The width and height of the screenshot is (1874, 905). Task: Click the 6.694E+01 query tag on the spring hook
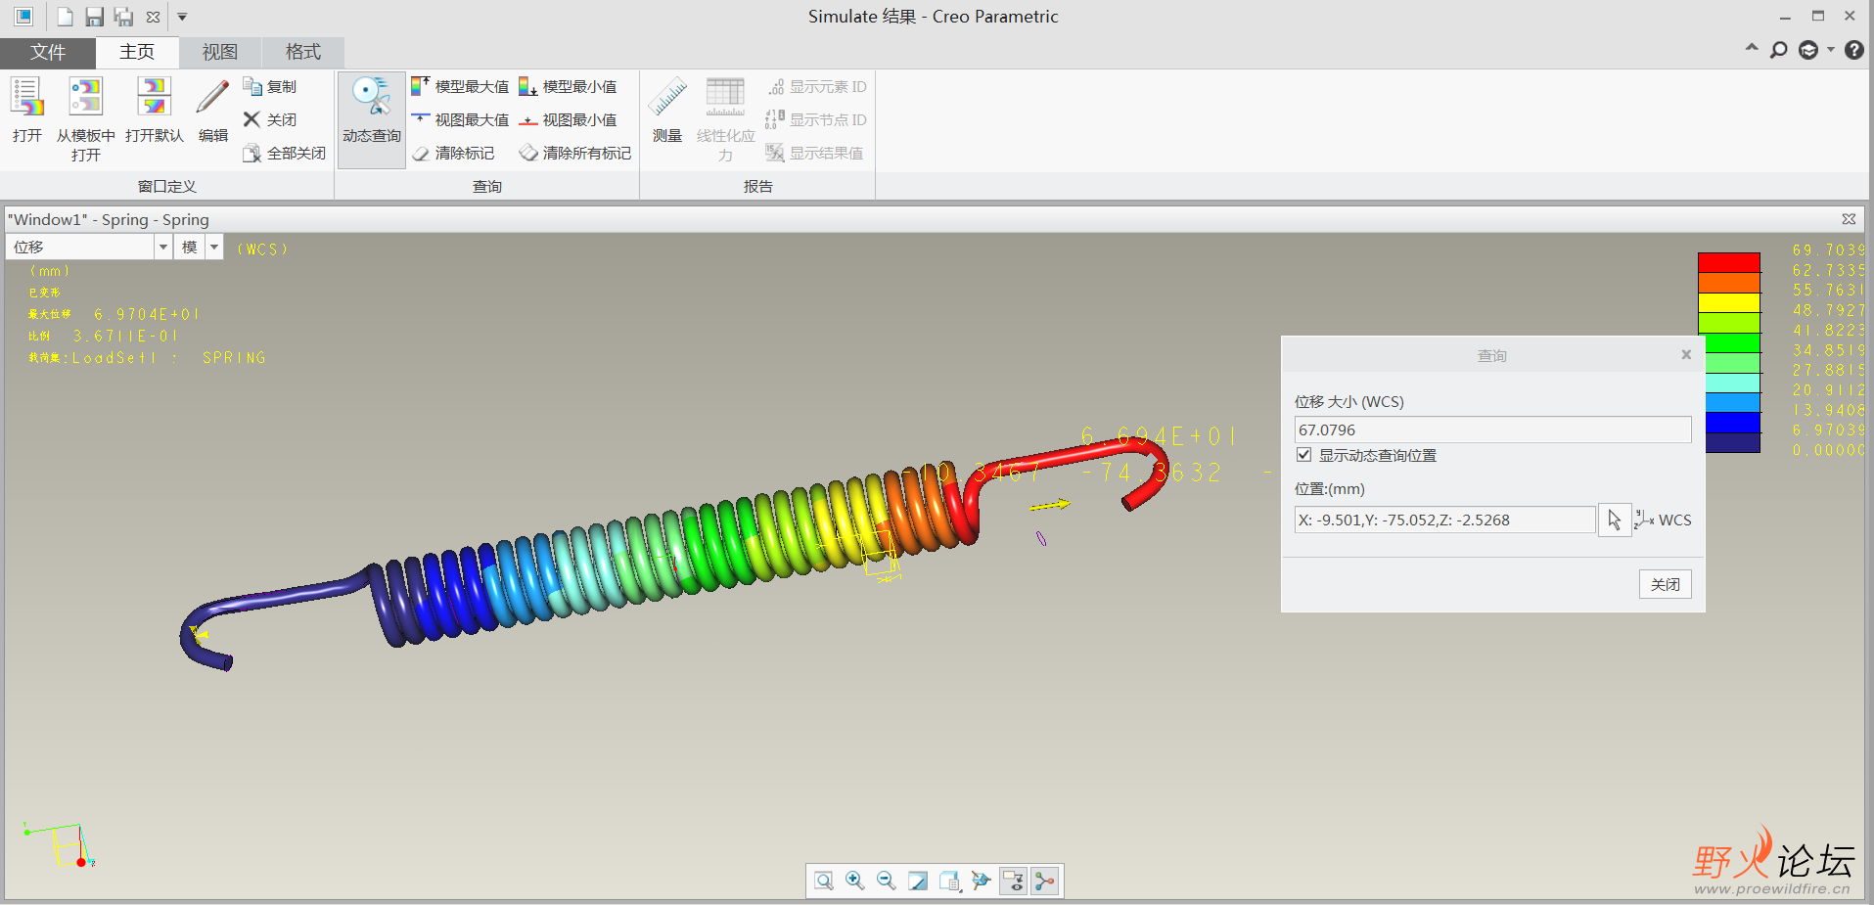pyautogui.click(x=1159, y=436)
